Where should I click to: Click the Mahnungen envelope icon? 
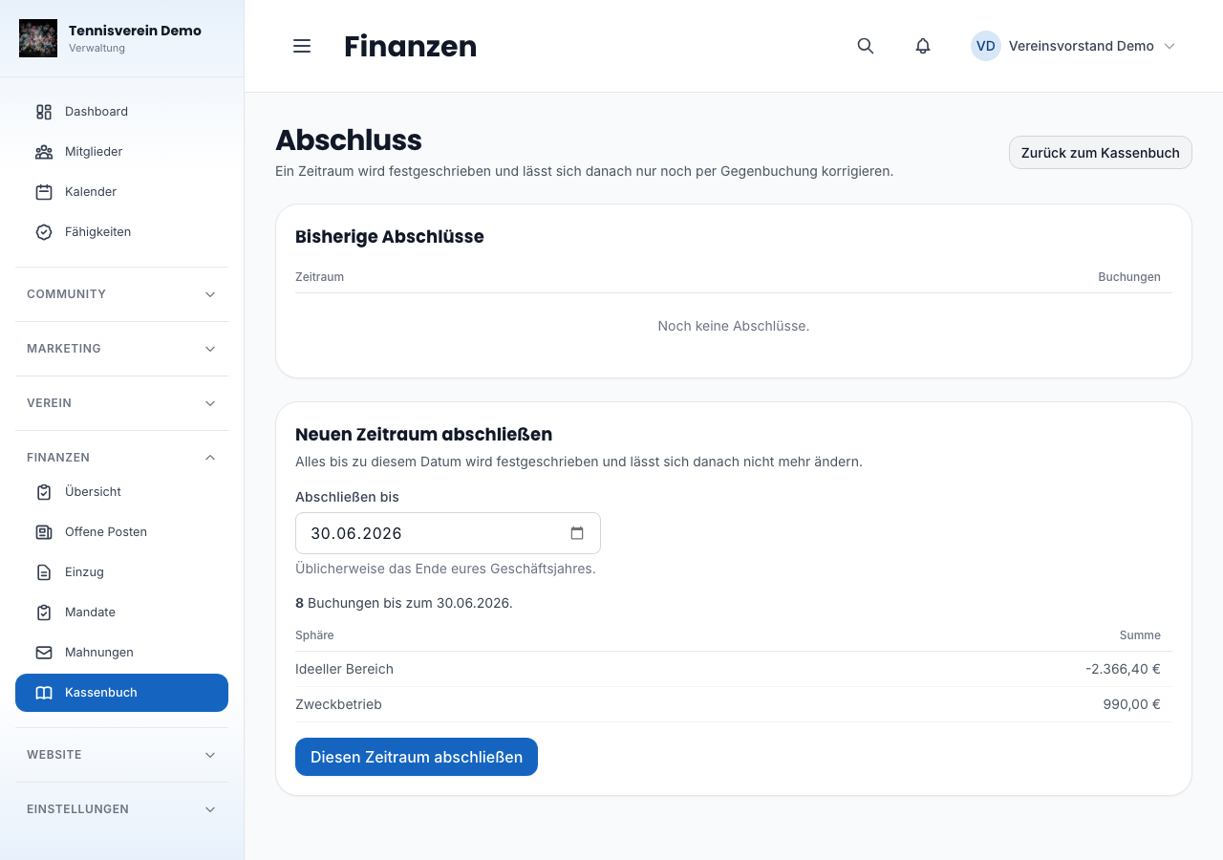coord(44,653)
